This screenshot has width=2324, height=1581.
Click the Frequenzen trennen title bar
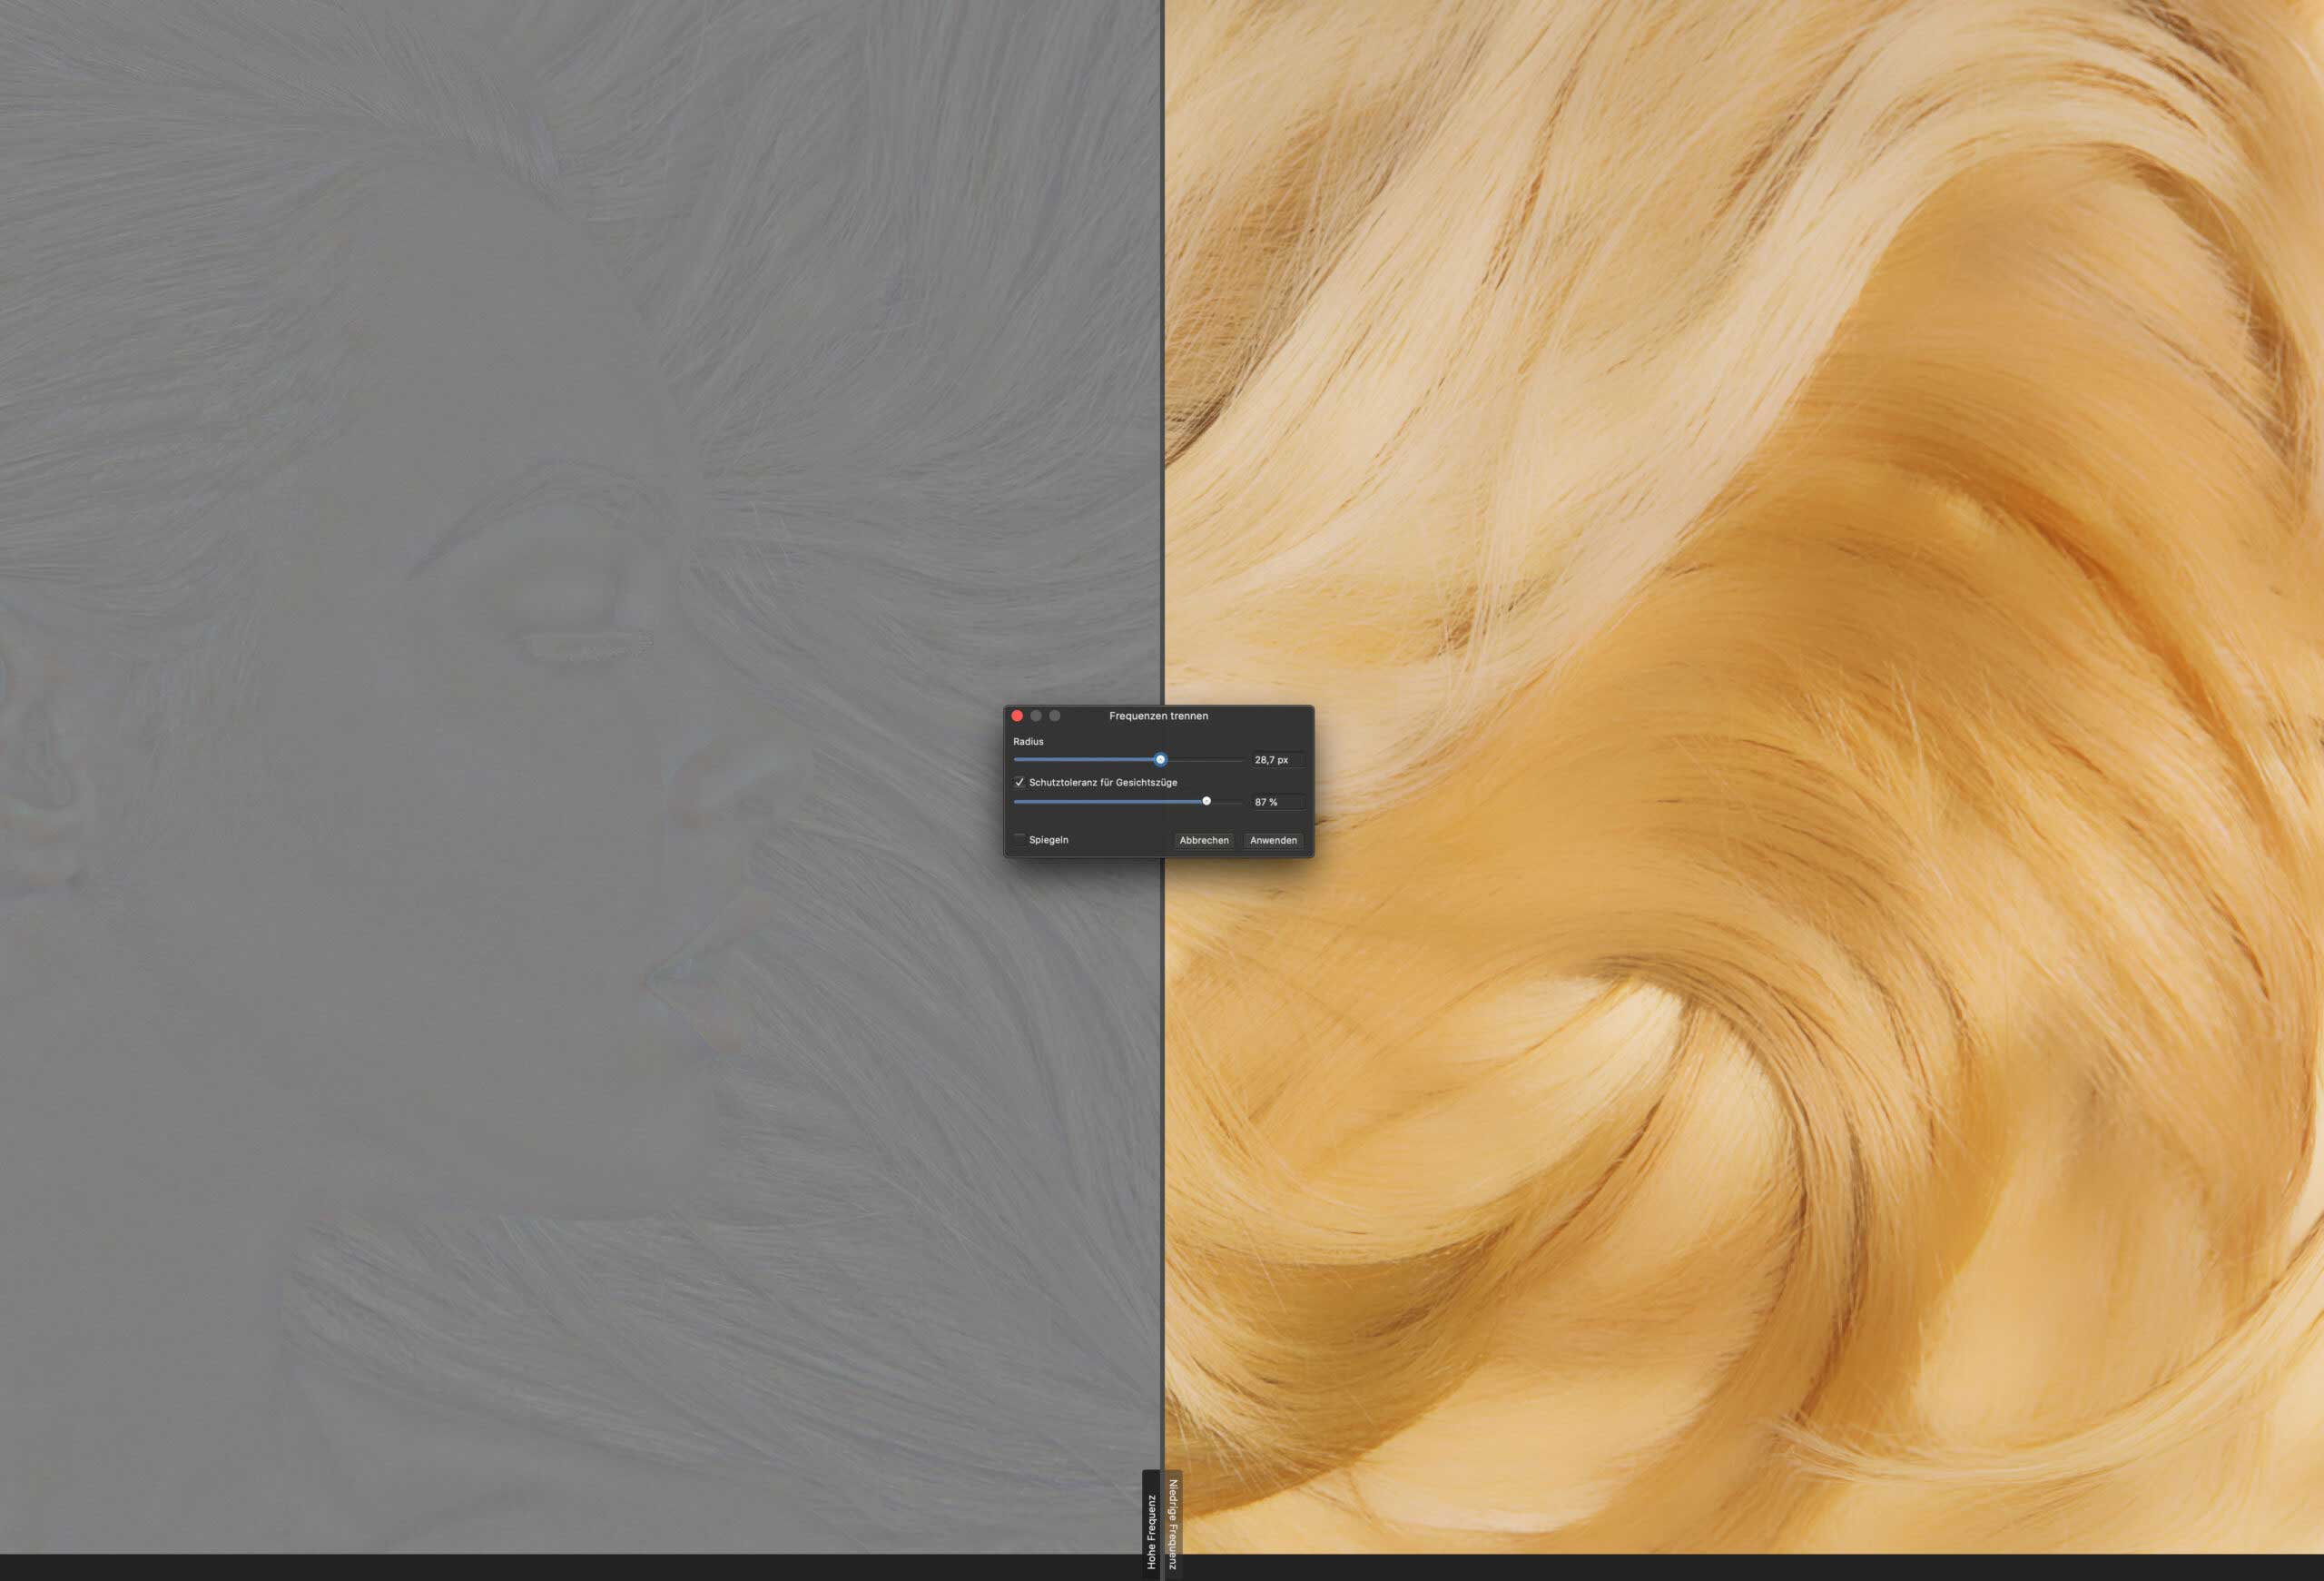click(1158, 716)
